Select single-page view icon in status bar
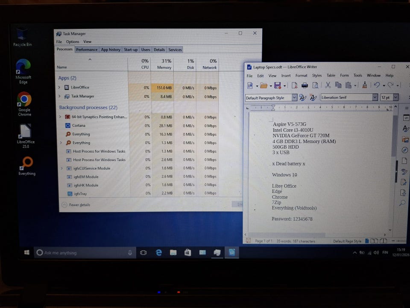Image resolution: width=410 pixels, height=308 pixels. coord(367,241)
